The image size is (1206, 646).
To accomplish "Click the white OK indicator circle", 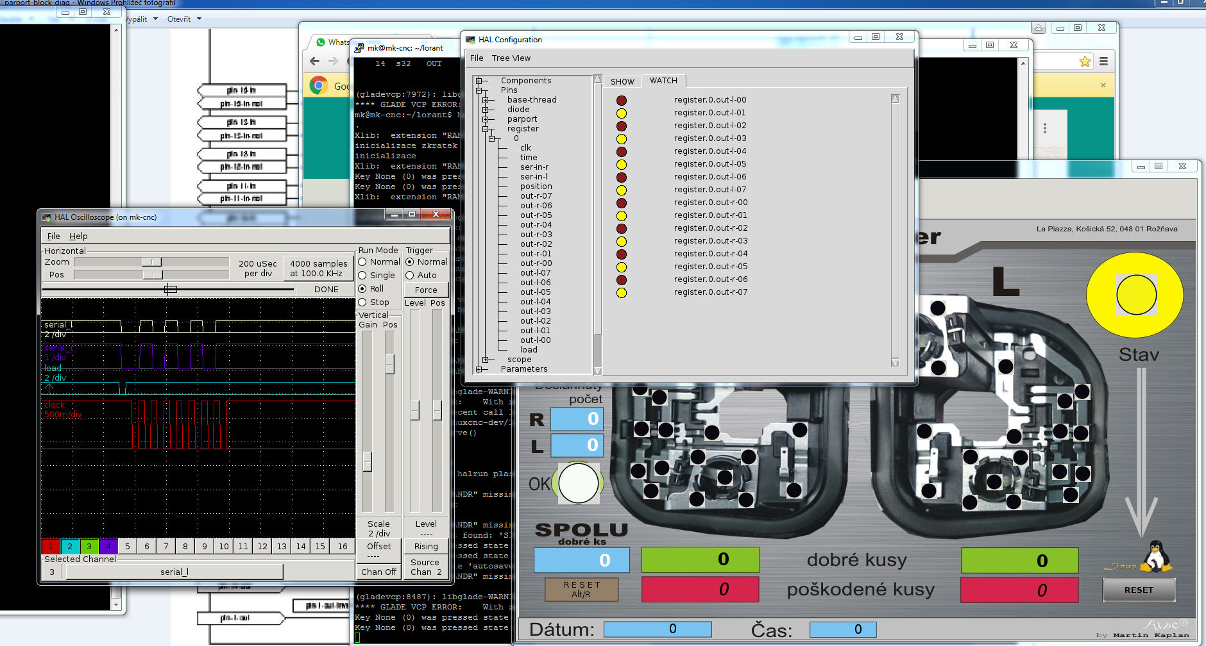I will click(x=578, y=483).
